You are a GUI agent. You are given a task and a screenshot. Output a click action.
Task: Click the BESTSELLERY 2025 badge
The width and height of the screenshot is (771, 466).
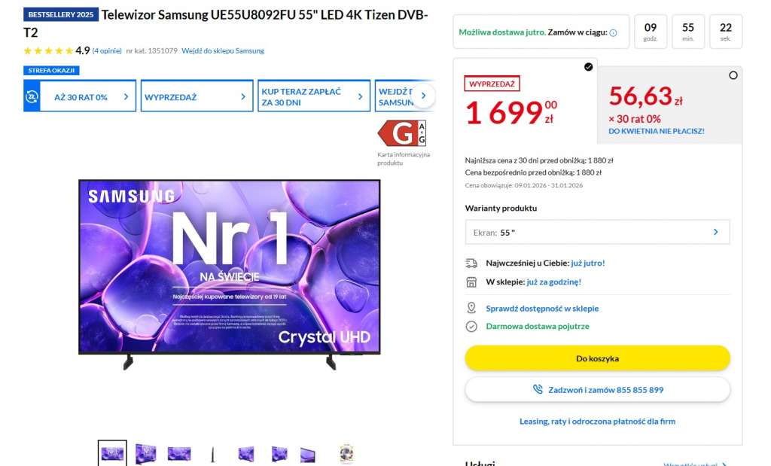click(59, 14)
